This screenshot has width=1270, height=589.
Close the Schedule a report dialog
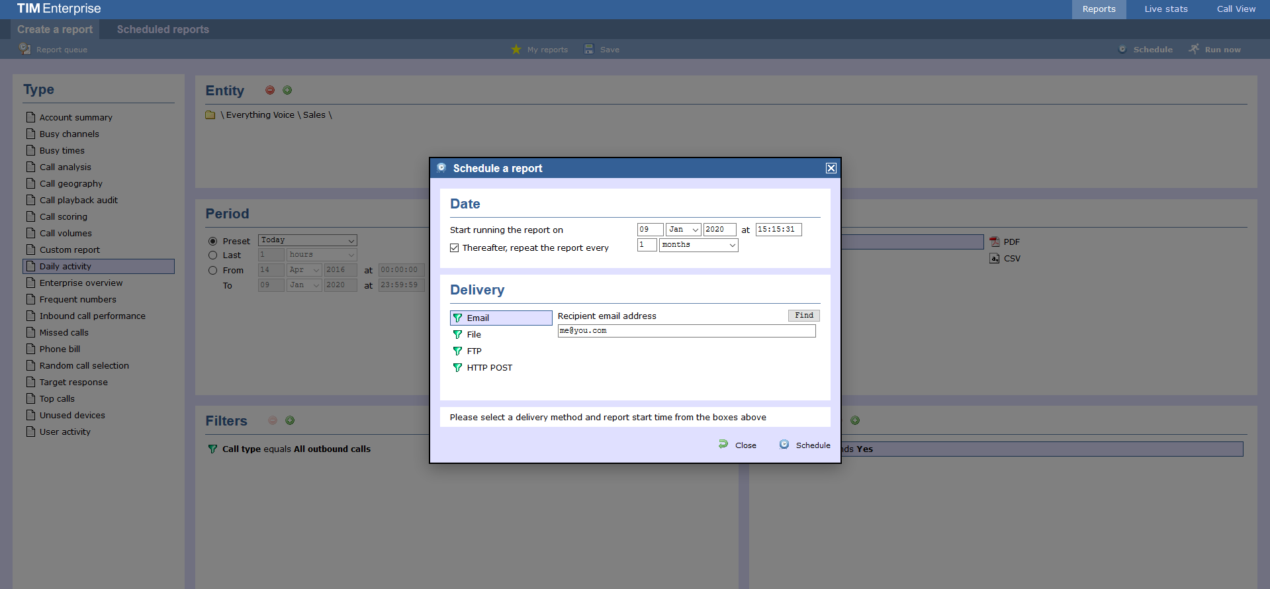pyautogui.click(x=831, y=168)
